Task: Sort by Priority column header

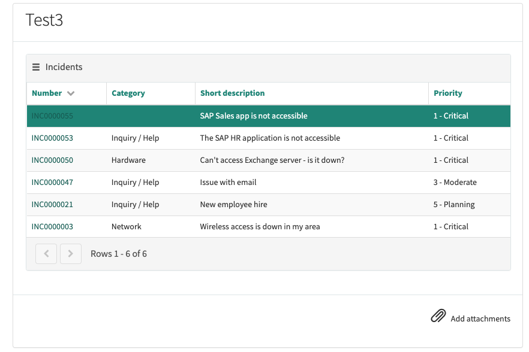Action: (447, 93)
